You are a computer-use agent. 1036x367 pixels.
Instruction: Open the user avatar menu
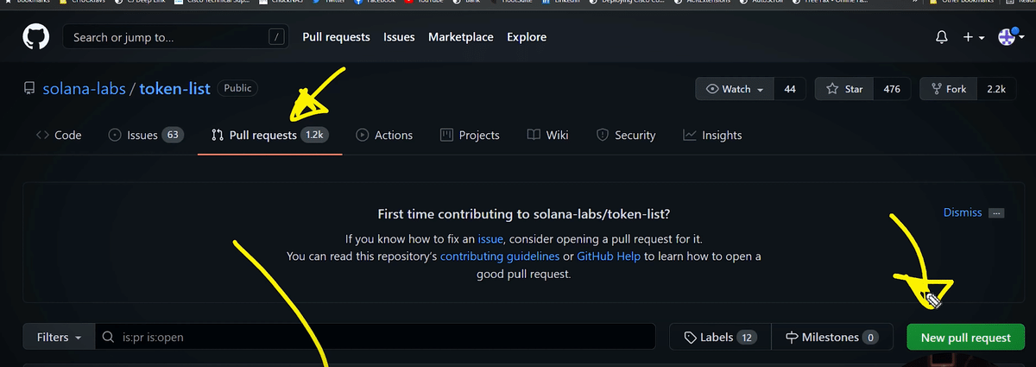pos(1009,38)
